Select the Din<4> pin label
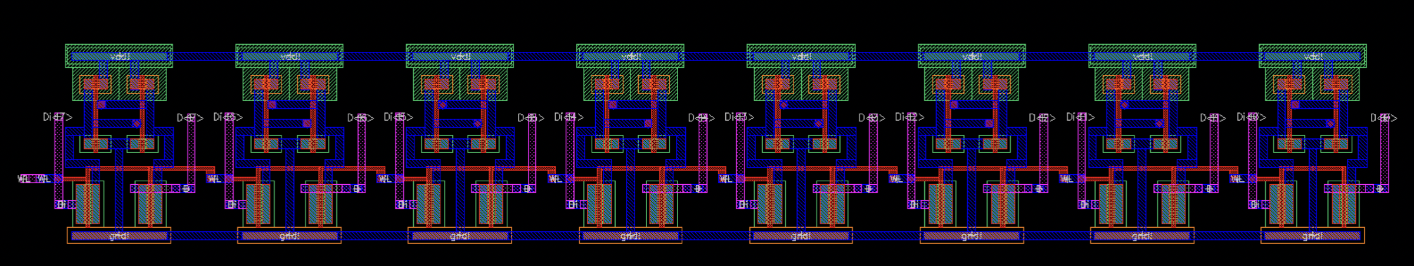 coord(569,117)
